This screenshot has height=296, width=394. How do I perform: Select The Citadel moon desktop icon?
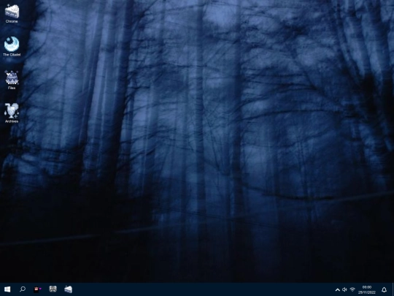pos(12,47)
